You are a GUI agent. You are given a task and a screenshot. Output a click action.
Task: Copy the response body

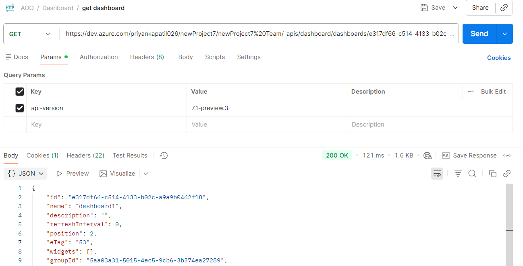tap(493, 173)
